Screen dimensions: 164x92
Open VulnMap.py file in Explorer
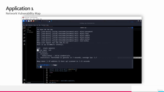click(x=30, y=32)
